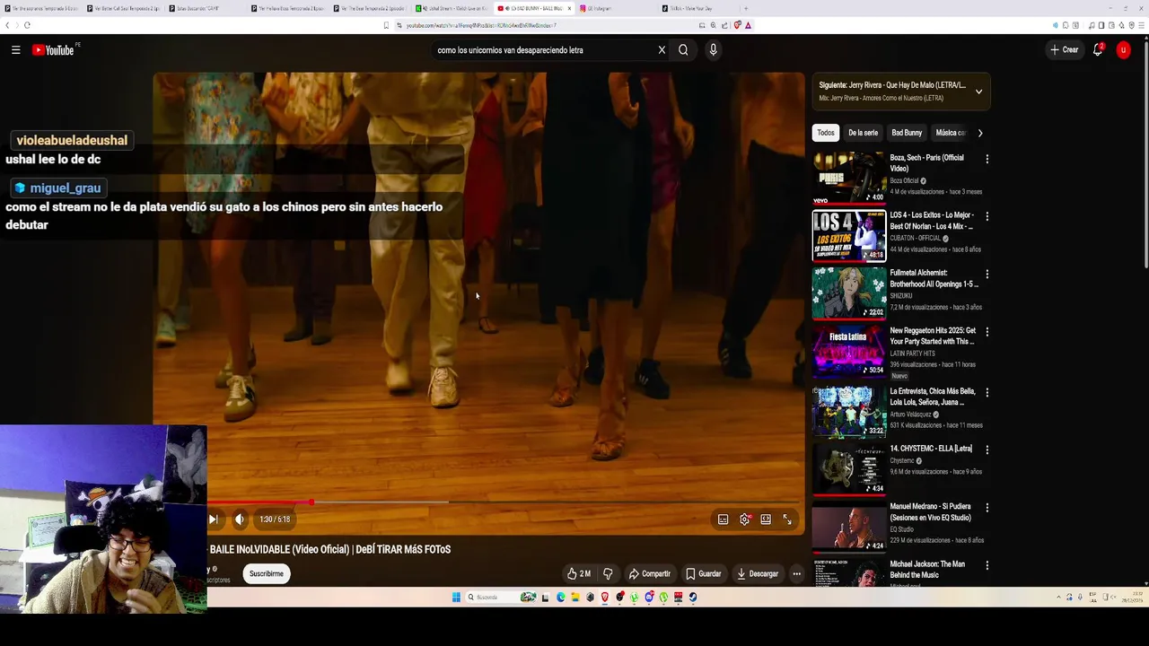Open options for Boza, Sech - Paris

[987, 159]
